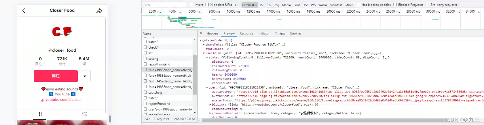Filter requests by Img type
The width and height of the screenshot is (484, 125).
[276, 5]
